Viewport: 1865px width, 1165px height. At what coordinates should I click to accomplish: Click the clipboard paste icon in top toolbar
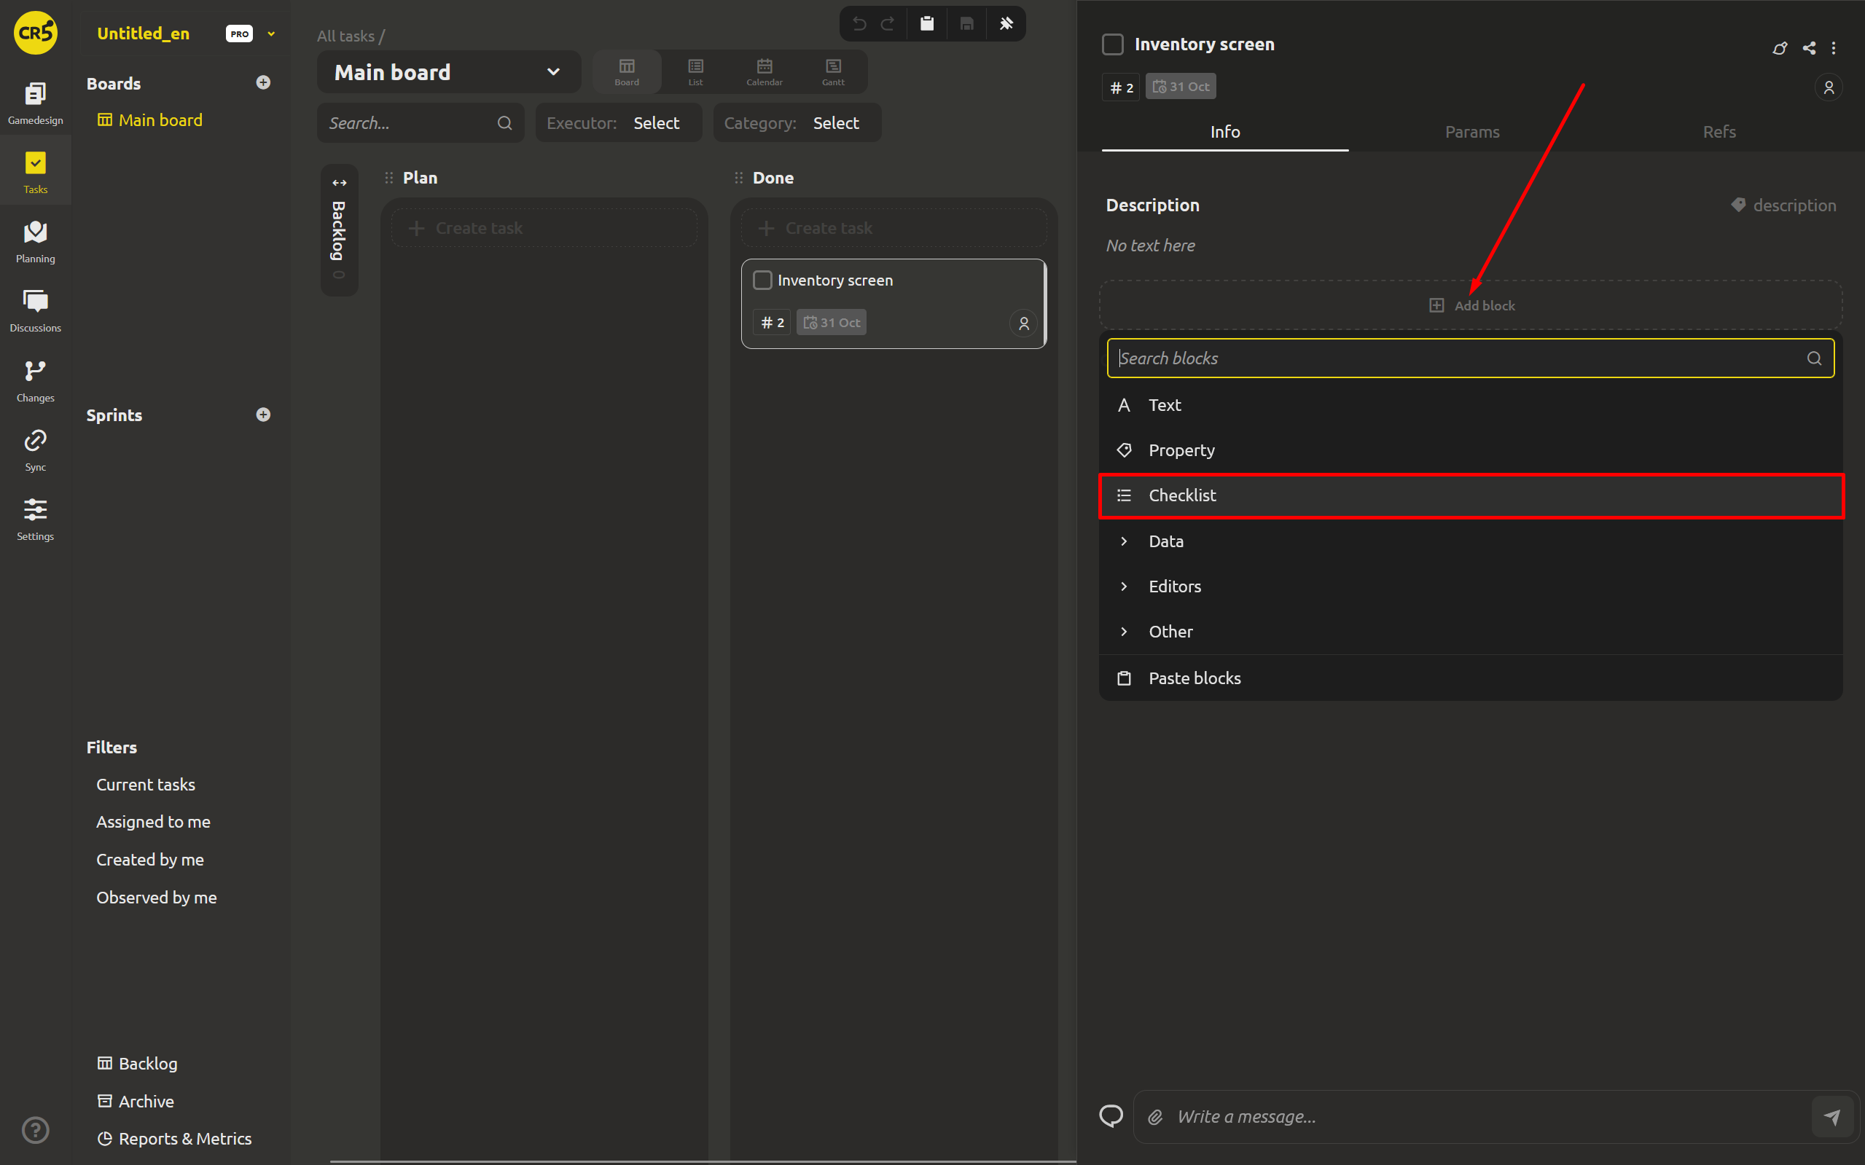927,24
